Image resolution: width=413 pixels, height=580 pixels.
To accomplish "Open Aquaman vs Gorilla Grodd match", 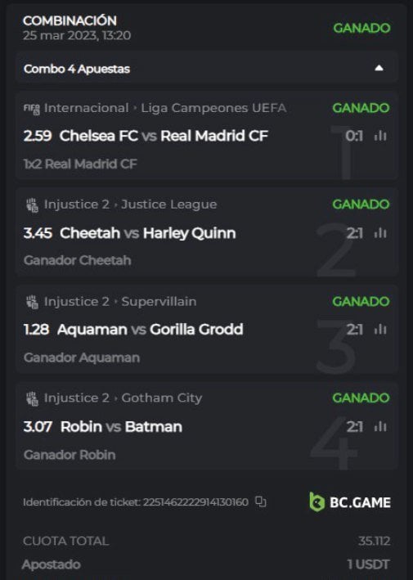I will [150, 329].
